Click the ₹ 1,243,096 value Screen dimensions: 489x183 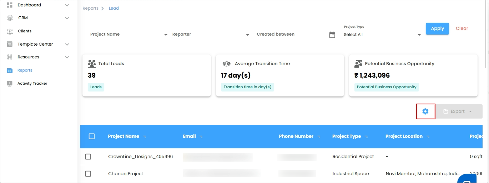pos(372,75)
